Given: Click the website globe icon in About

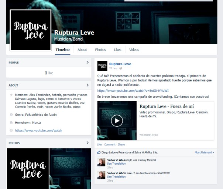Looking at the screenshot, I should point(11,130).
